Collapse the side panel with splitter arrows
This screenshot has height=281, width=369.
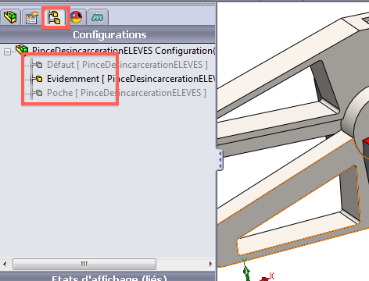tap(220, 159)
